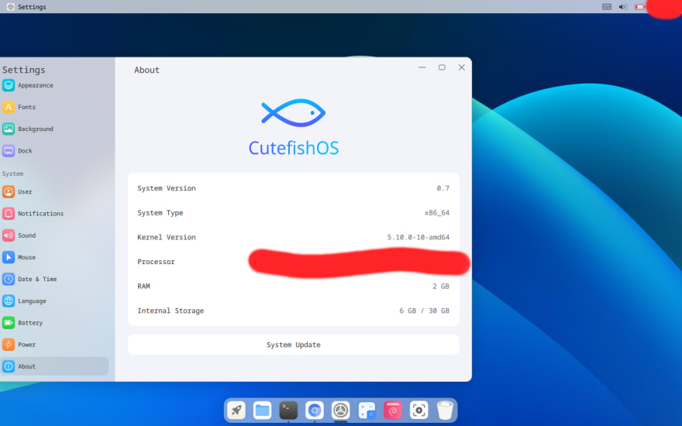Open the Sound settings page
Viewport: 682px width, 426px height.
54,235
